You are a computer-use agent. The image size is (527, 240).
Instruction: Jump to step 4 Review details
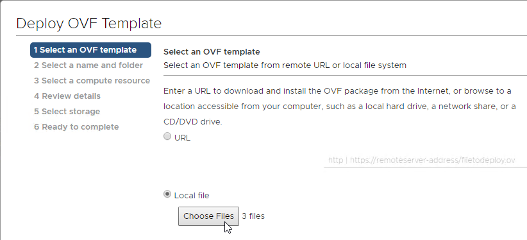click(x=67, y=96)
